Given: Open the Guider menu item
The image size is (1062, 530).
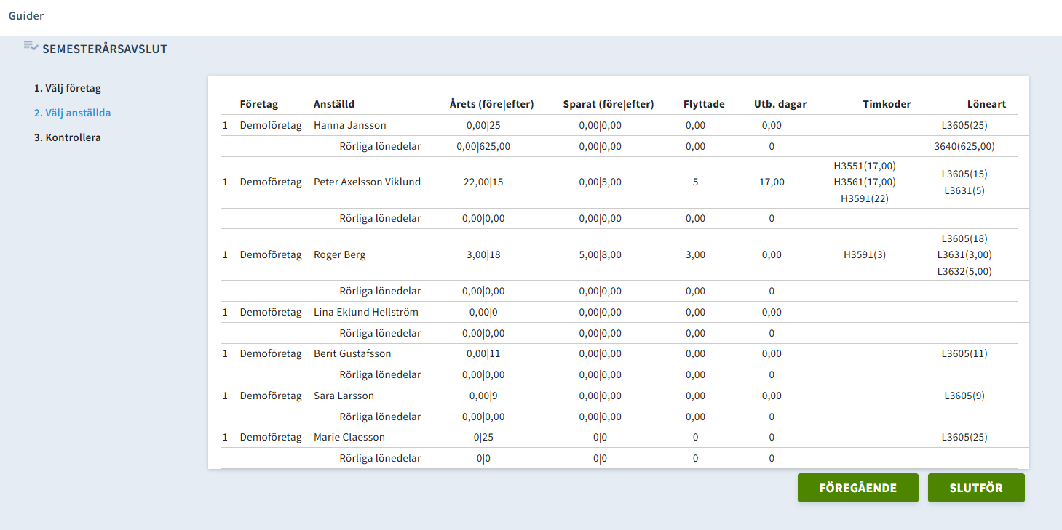Looking at the screenshot, I should pos(26,15).
